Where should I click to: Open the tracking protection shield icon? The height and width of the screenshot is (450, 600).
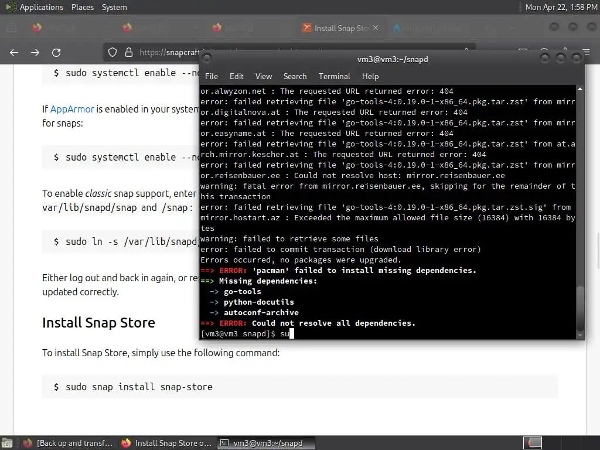point(112,52)
